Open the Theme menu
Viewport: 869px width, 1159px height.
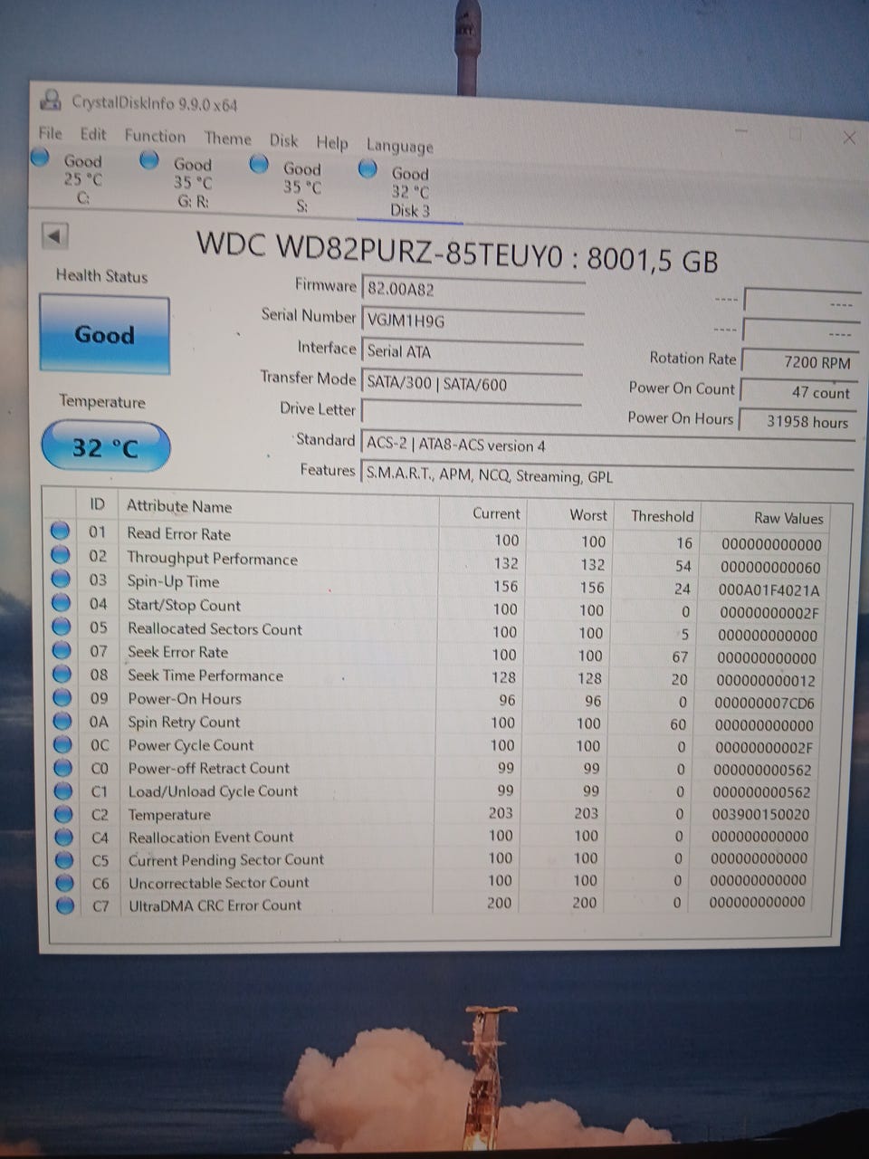coord(227,139)
